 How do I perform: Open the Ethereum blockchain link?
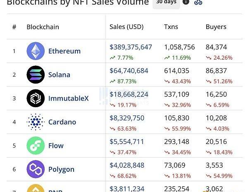point(64,51)
